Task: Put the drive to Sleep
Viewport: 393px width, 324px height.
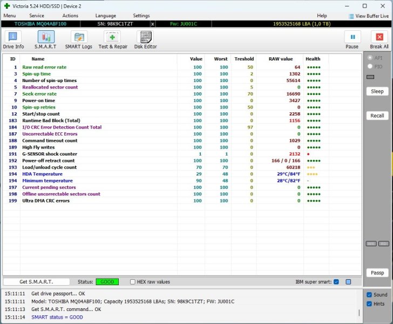Action: click(x=377, y=92)
